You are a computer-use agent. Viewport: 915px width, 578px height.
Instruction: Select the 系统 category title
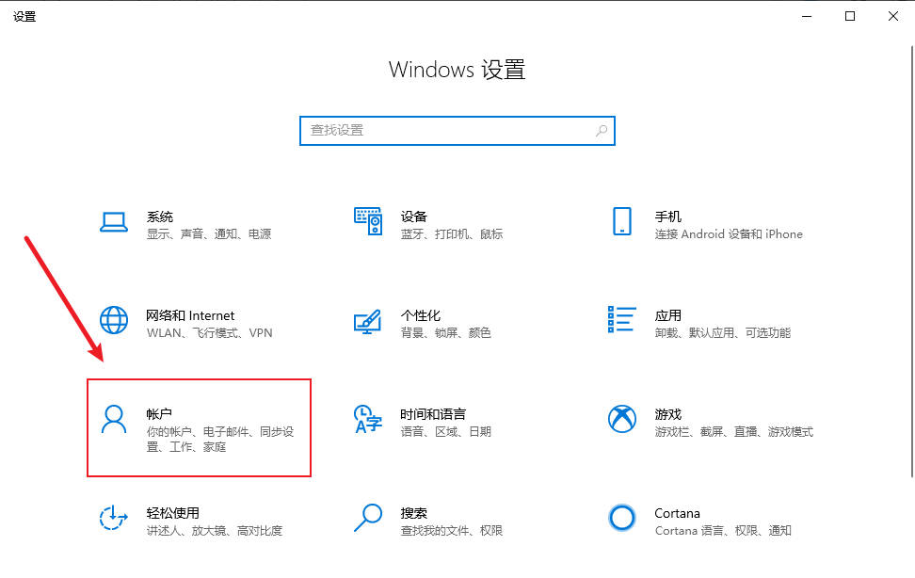[160, 217]
